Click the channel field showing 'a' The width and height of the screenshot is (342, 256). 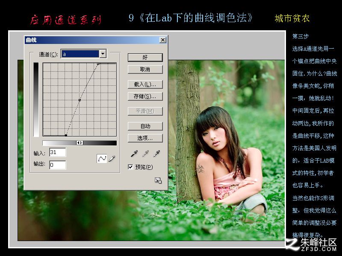[x=80, y=54]
